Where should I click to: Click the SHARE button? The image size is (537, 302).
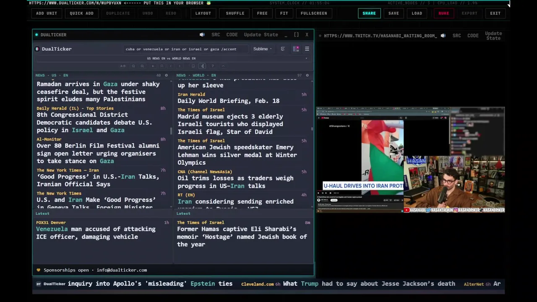point(369,13)
